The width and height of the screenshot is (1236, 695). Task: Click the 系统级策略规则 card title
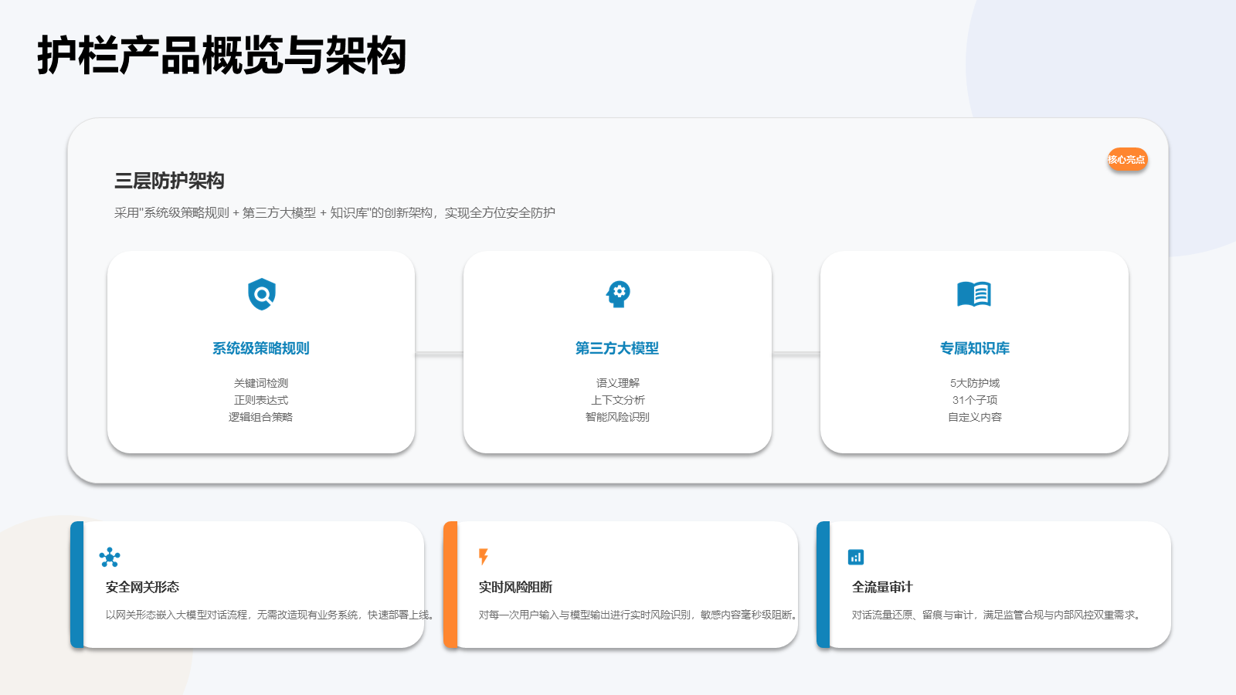[x=261, y=348]
